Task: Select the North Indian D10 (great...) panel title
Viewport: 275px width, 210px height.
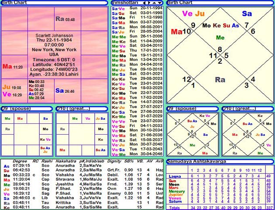Action: 238,108
